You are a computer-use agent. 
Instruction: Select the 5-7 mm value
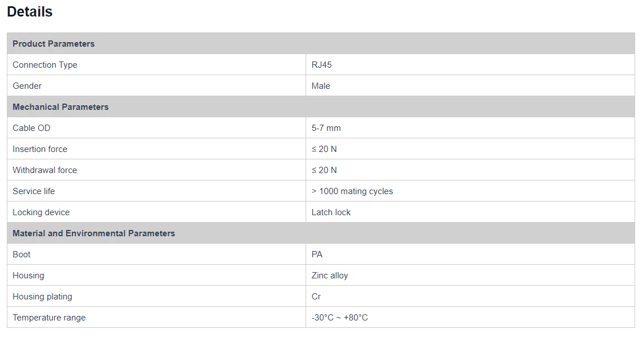326,128
